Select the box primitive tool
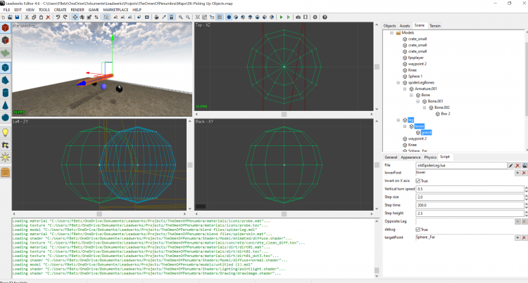This screenshot has height=283, width=528. pyautogui.click(x=6, y=68)
